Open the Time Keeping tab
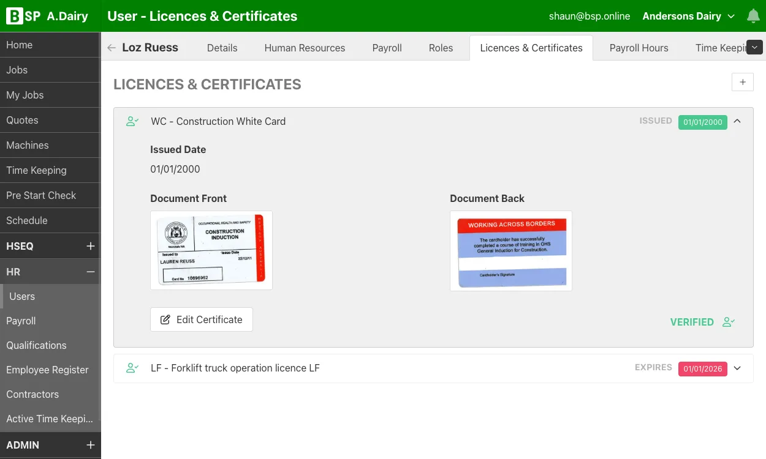This screenshot has width=766, height=459. (x=720, y=48)
